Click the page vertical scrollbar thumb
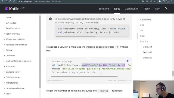 173,73
